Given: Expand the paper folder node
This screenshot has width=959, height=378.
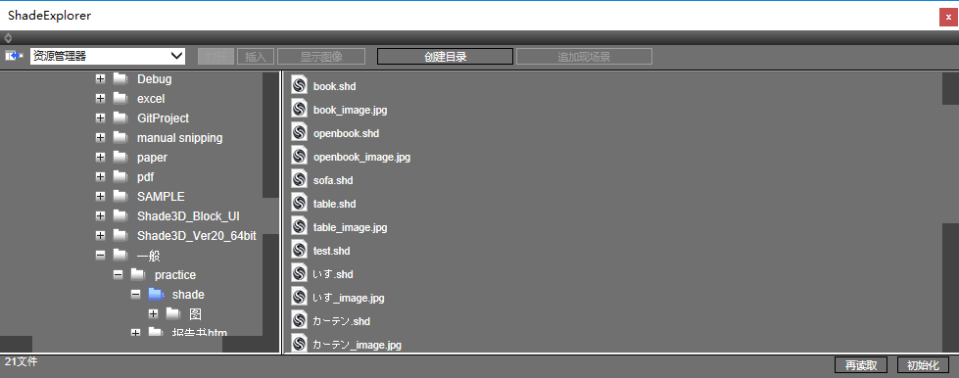Looking at the screenshot, I should pyautogui.click(x=100, y=158).
